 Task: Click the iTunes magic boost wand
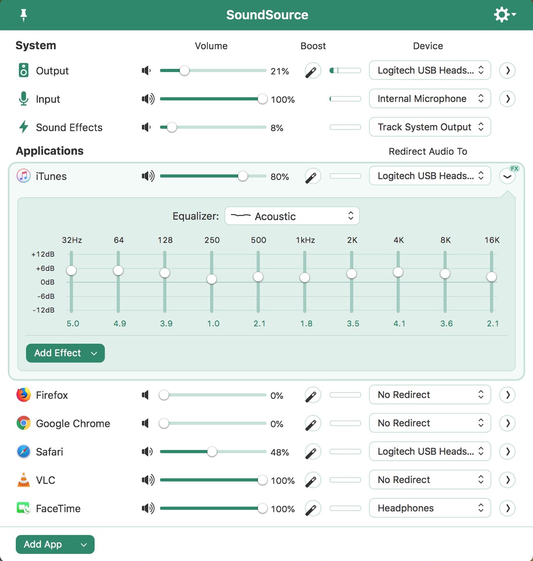coord(312,177)
